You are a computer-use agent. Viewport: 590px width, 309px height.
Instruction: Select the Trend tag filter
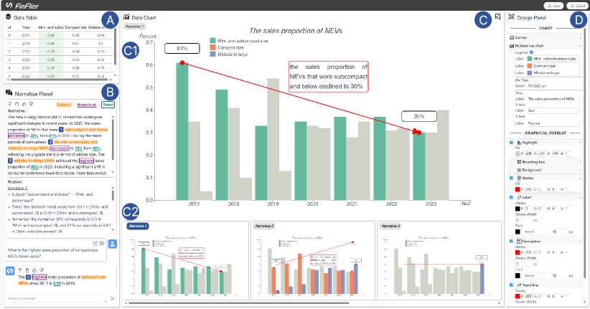(108, 105)
